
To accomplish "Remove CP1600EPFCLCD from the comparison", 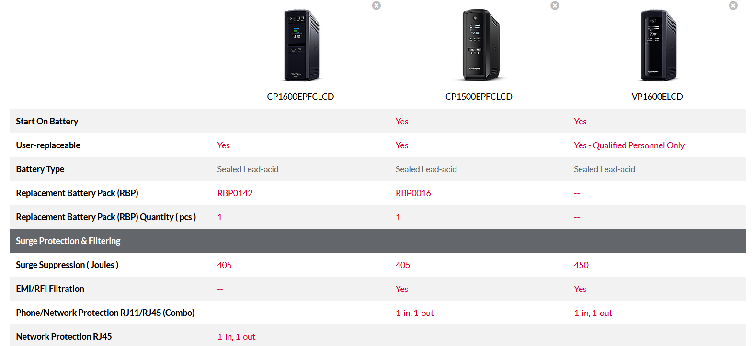I will [x=376, y=6].
